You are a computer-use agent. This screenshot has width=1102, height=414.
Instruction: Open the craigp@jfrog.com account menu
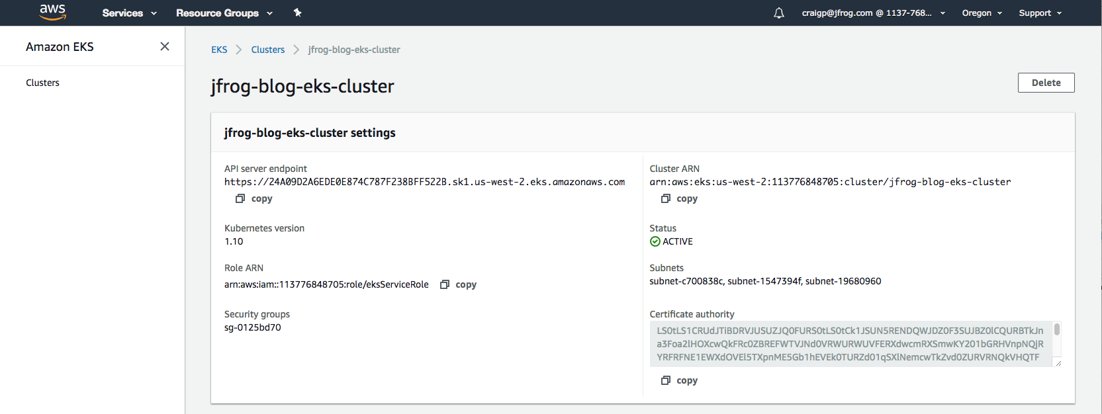point(874,13)
